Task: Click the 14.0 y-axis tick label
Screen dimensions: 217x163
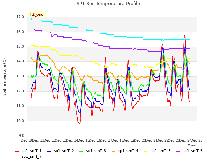Action: pyautogui.click(x=20, y=61)
